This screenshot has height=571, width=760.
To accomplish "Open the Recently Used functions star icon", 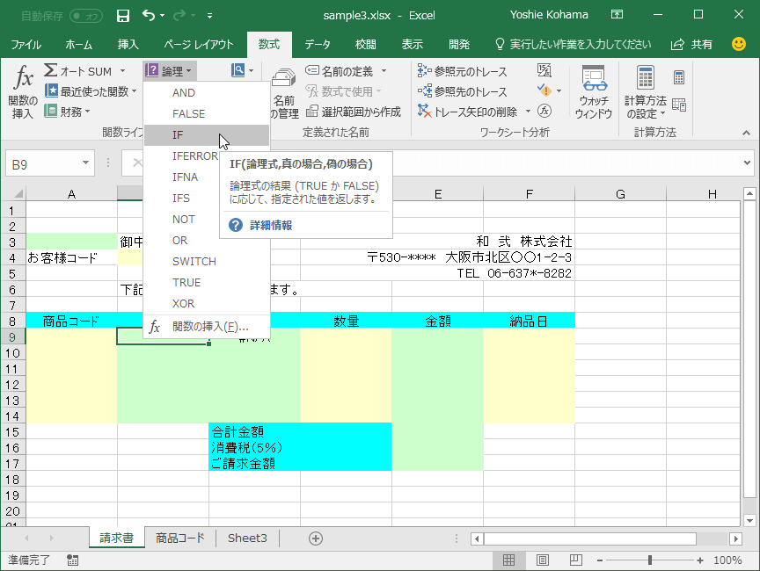I will (x=51, y=90).
